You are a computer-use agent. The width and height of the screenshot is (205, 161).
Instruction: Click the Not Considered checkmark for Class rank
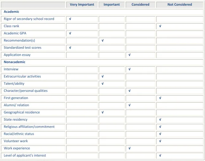160,26
